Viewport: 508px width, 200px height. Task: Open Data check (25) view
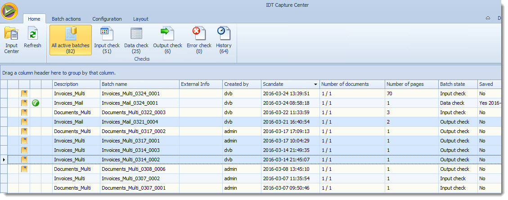pyautogui.click(x=136, y=40)
